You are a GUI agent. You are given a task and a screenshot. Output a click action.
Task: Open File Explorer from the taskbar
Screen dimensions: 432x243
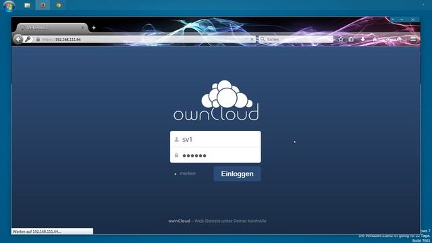(27, 5)
